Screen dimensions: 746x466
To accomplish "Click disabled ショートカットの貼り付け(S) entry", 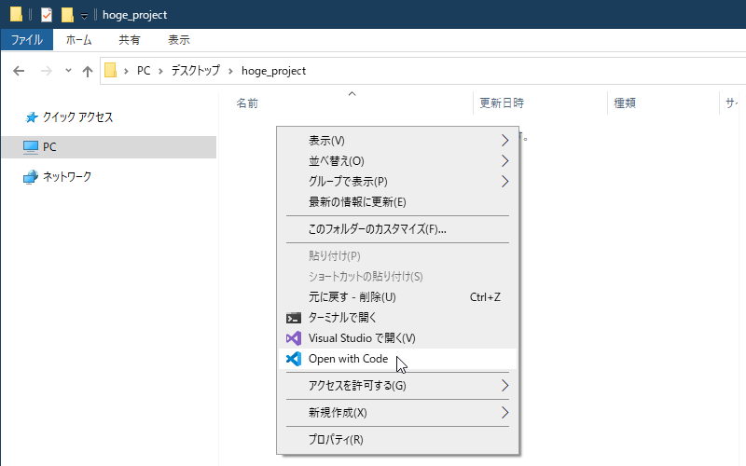I will (x=398, y=276).
